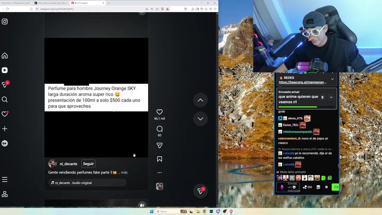This screenshot has height=215, width=382.
Task: Expand the REDES pinned panel chevron
Action: click(x=332, y=79)
